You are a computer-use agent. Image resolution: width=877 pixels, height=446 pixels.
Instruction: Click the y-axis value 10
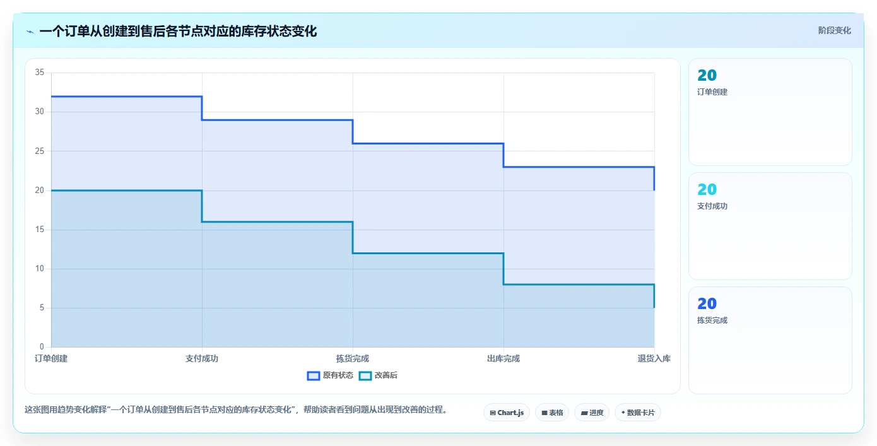(39, 269)
